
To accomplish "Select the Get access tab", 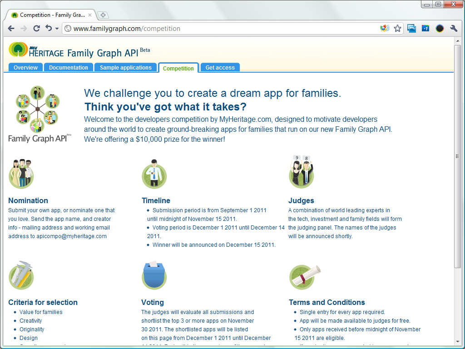I will (x=220, y=68).
